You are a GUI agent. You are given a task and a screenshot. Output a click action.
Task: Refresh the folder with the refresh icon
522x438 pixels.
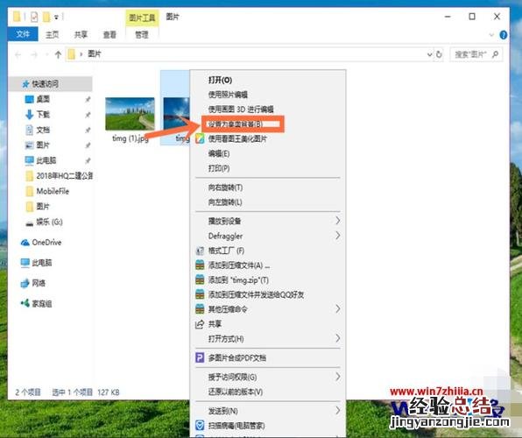(x=439, y=54)
